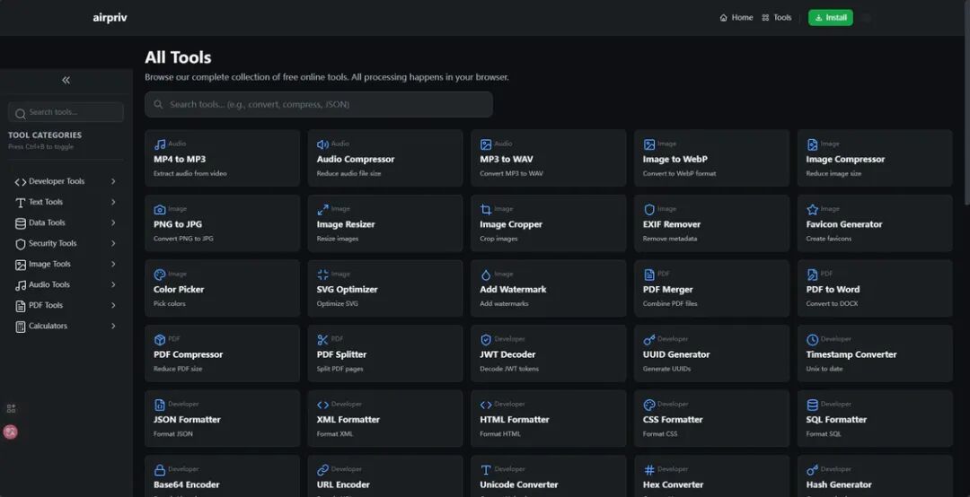The image size is (970, 497).
Task: Open the Hash Generator tool card
Action: (875, 476)
